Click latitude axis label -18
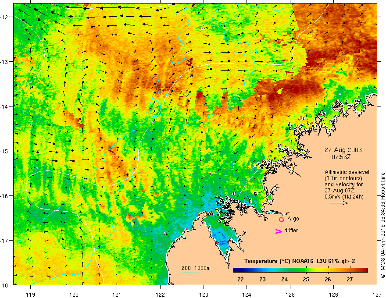This screenshot has width=386, height=298. [x=4, y=285]
